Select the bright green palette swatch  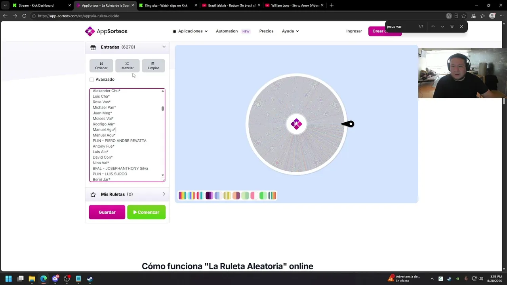(263, 196)
